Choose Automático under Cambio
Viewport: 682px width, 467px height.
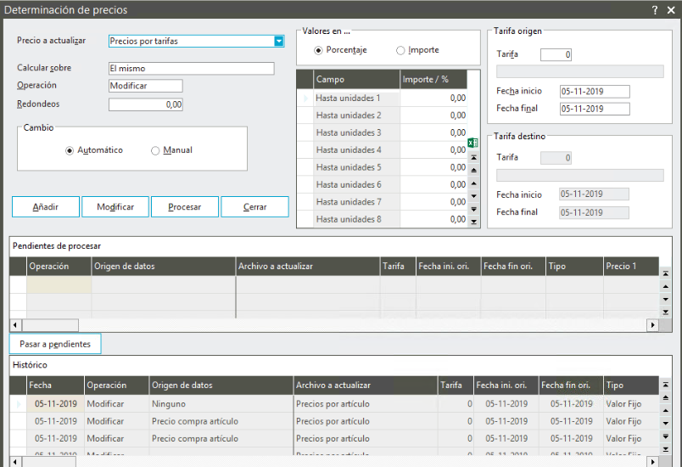70,151
